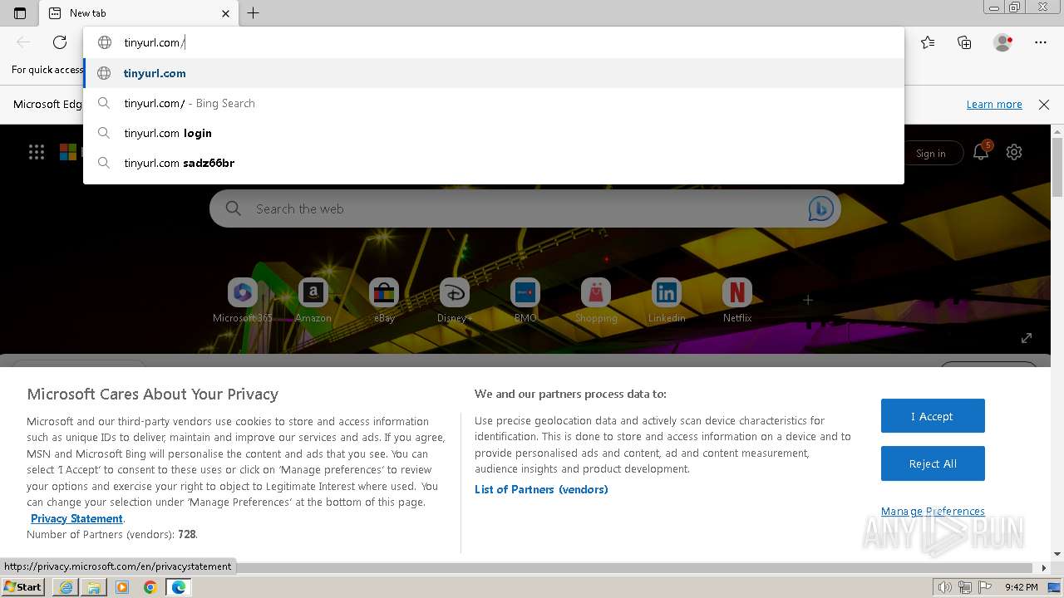Viewport: 1064px width, 598px height.
Task: Open the eBay quick link
Action: (x=384, y=301)
